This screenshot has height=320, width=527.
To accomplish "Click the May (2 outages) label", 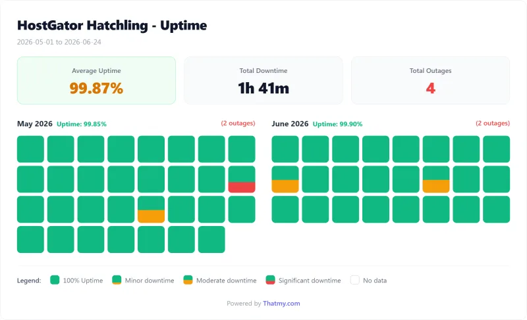I will point(238,124).
